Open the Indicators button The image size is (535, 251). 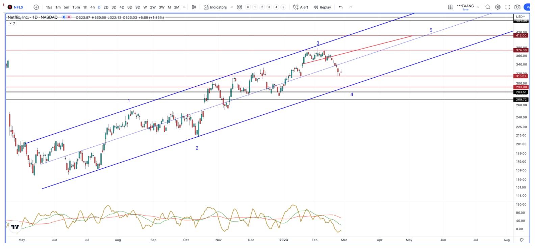(x=215, y=7)
